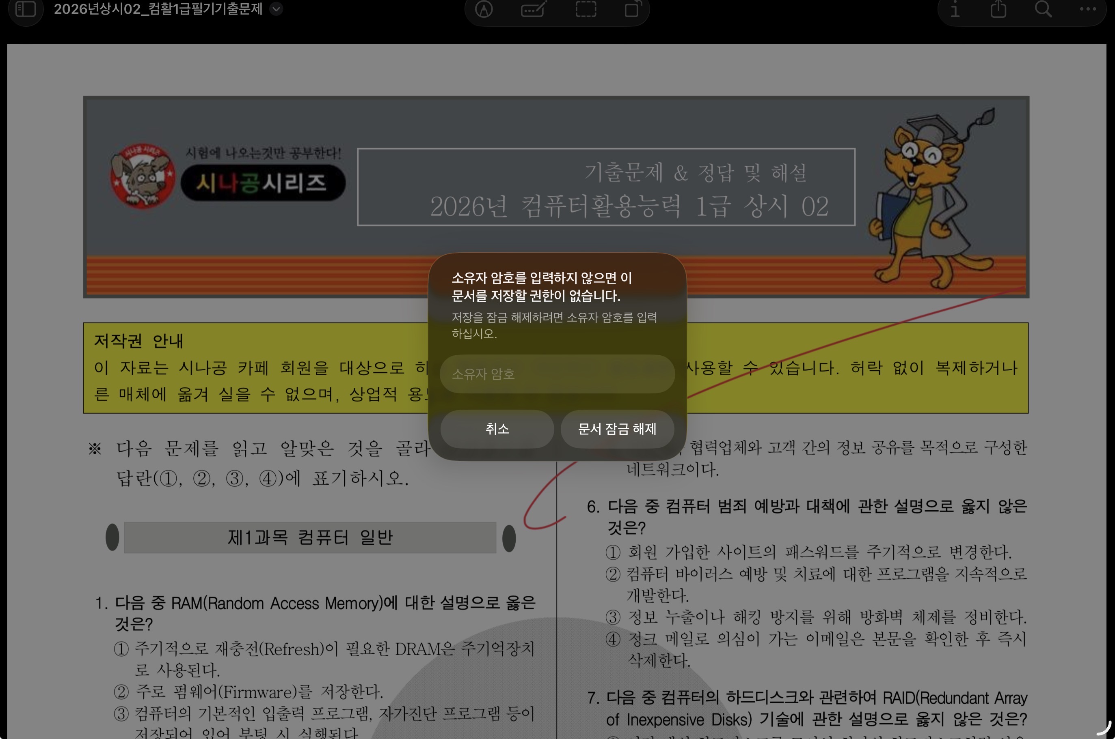Click the slogan 시험에 나오는것만 공부한다!
1115x739 pixels.
tap(263, 153)
